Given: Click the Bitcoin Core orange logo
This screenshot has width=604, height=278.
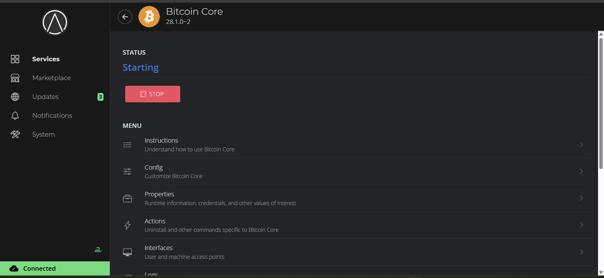Looking at the screenshot, I should tap(149, 17).
